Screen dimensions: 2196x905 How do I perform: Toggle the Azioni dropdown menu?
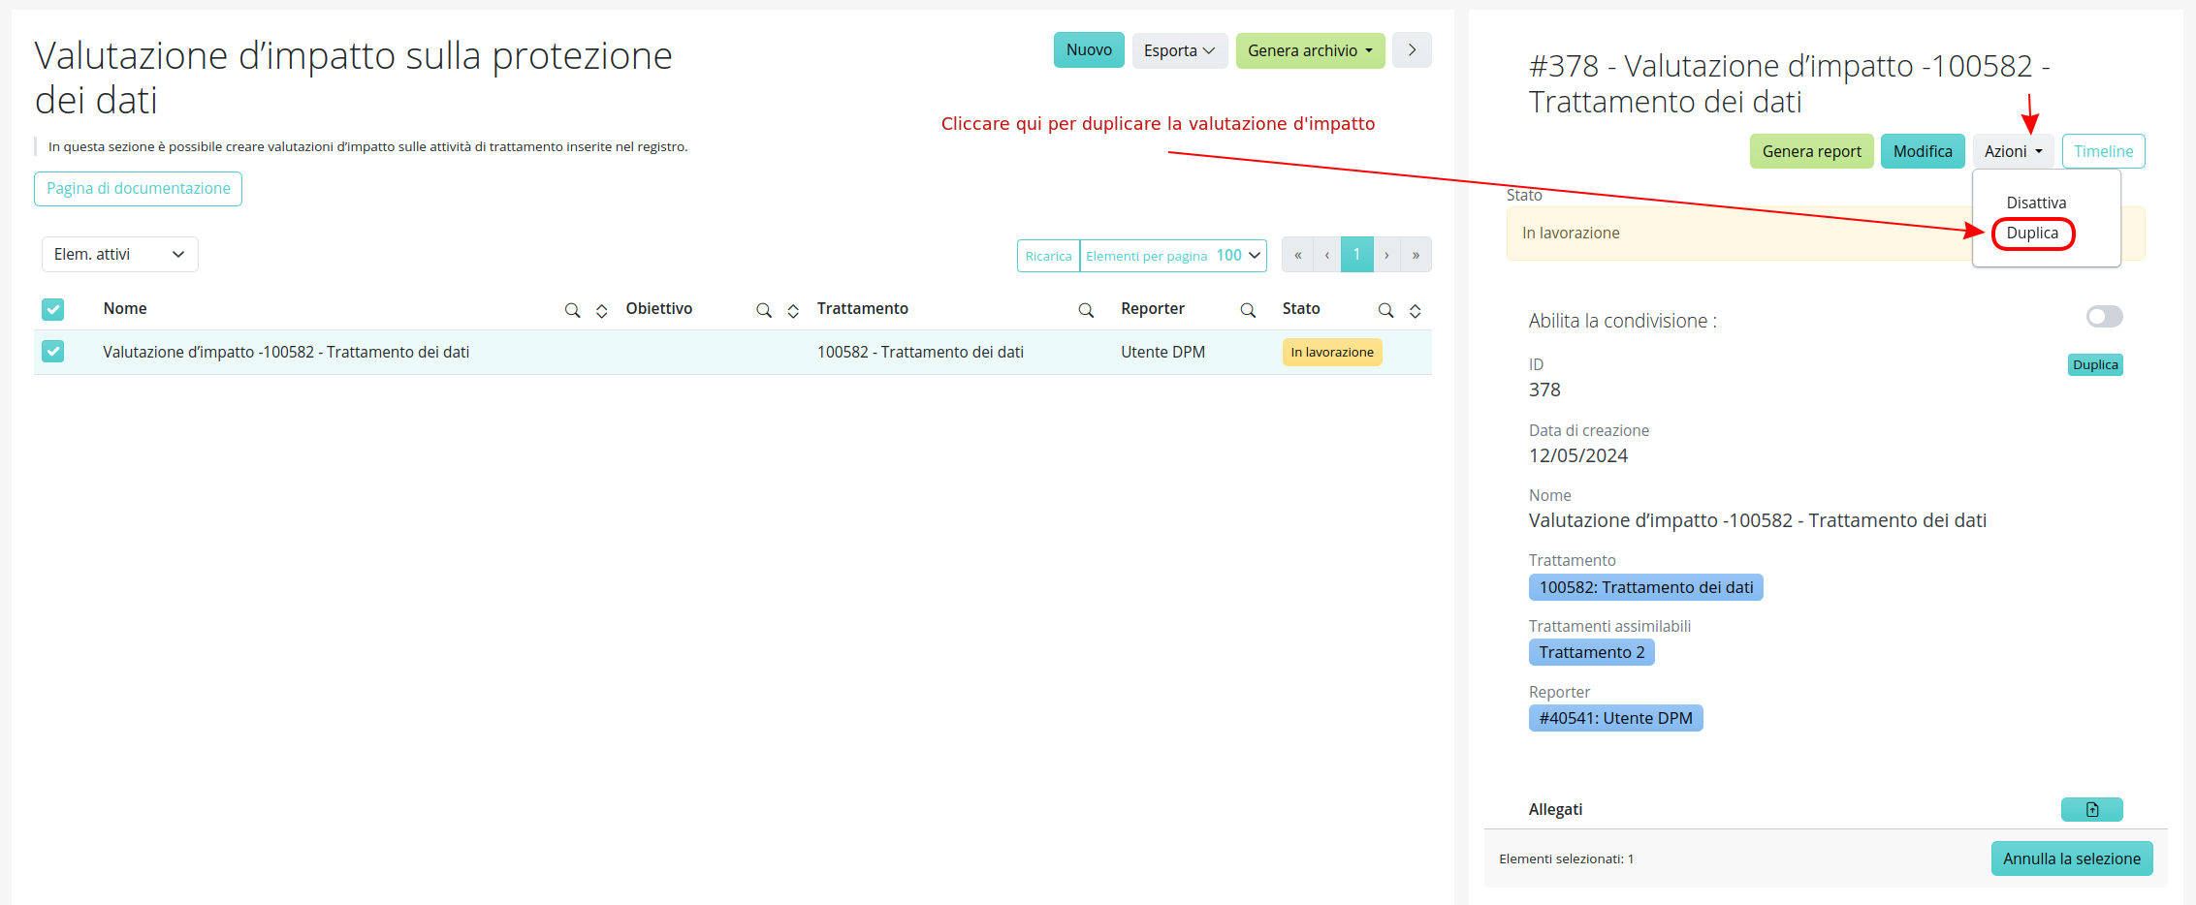[2013, 151]
